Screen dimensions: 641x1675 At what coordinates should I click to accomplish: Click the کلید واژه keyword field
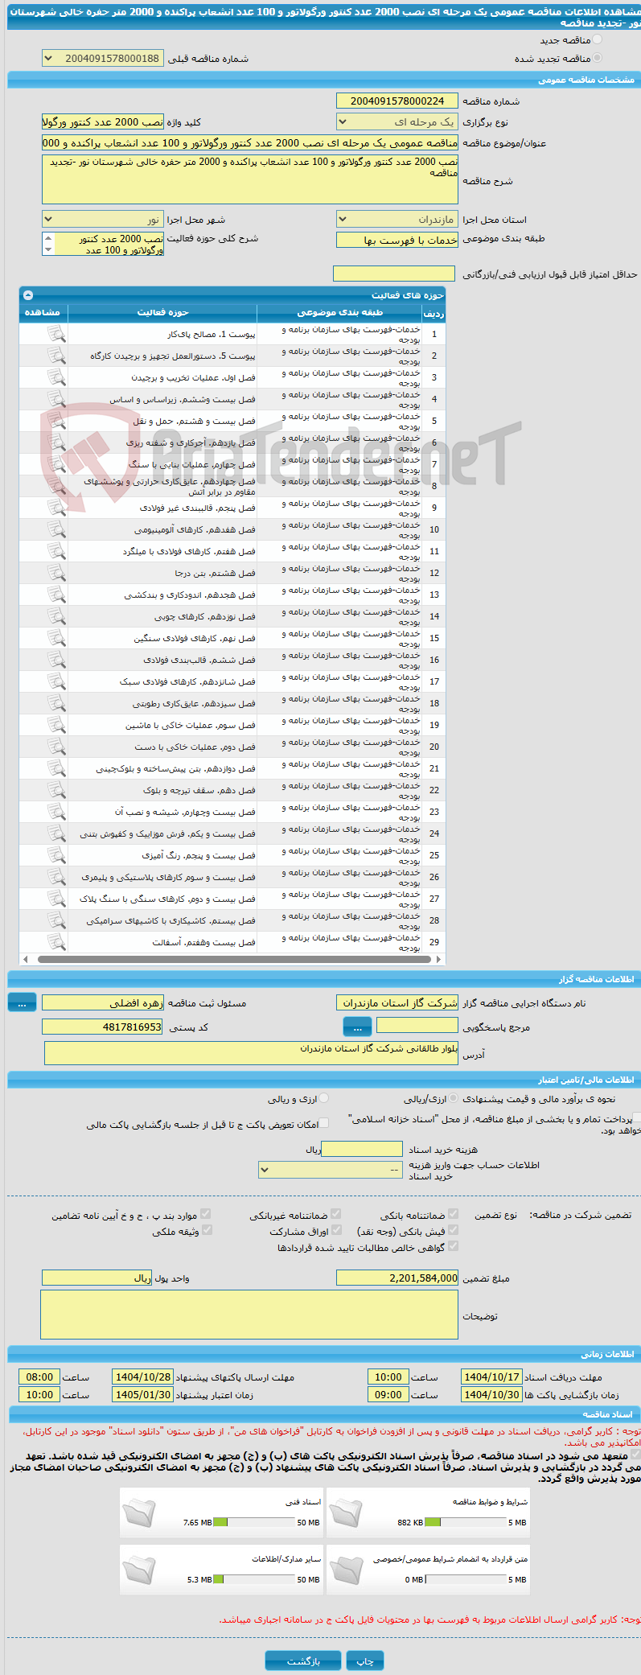coord(103,122)
